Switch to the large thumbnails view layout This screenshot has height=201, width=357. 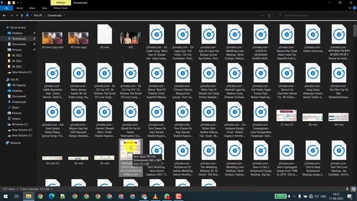pos(353,189)
